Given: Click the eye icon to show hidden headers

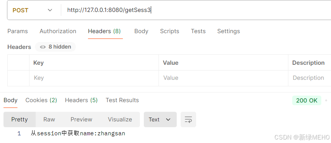Looking at the screenshot, I should [x=43, y=47].
